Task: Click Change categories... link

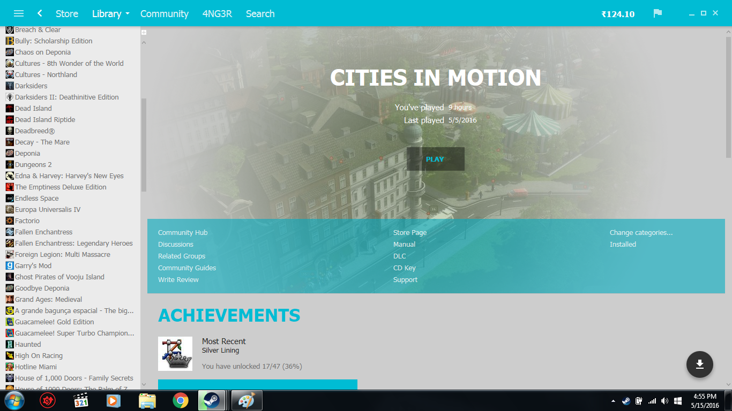Action: click(x=641, y=232)
